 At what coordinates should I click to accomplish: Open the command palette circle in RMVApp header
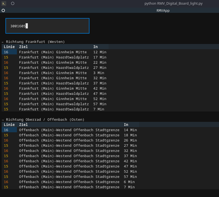tap(3, 10)
